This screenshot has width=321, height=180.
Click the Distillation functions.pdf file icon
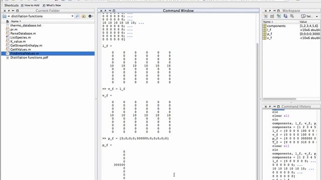tap(8, 57)
